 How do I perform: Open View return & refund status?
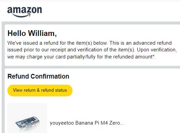pyautogui.click(x=40, y=90)
